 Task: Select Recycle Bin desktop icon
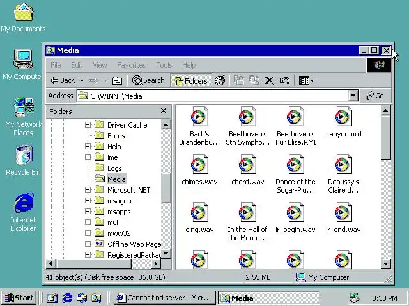tap(23, 161)
